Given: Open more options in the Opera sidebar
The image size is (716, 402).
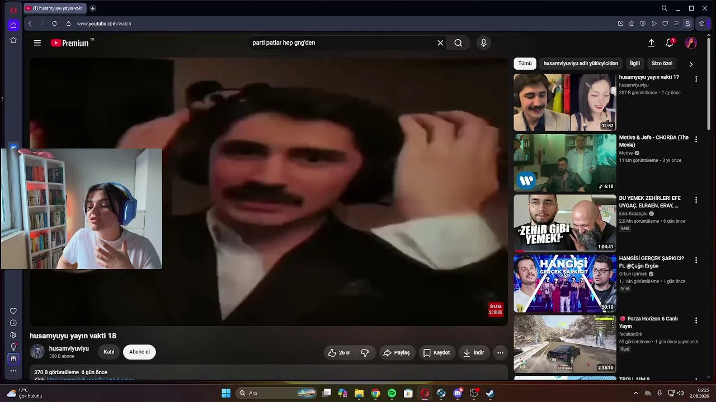Looking at the screenshot, I should point(13,371).
